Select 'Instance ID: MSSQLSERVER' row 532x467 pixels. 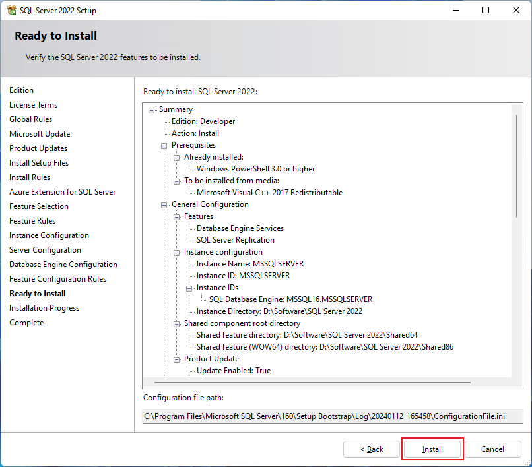point(243,276)
